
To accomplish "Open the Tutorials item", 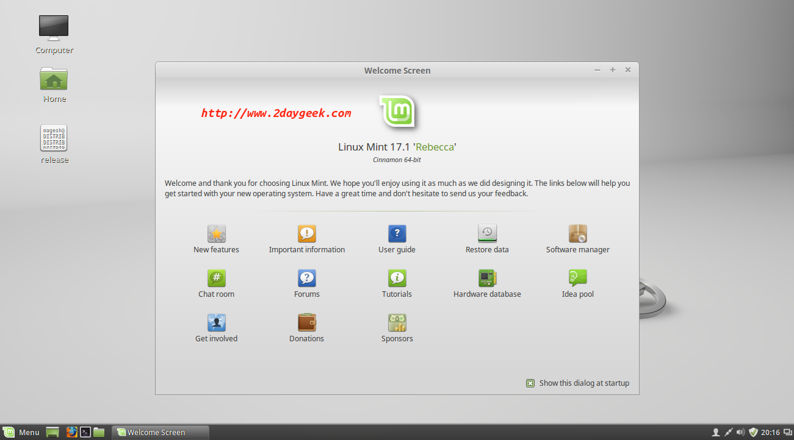I will pos(397,283).
